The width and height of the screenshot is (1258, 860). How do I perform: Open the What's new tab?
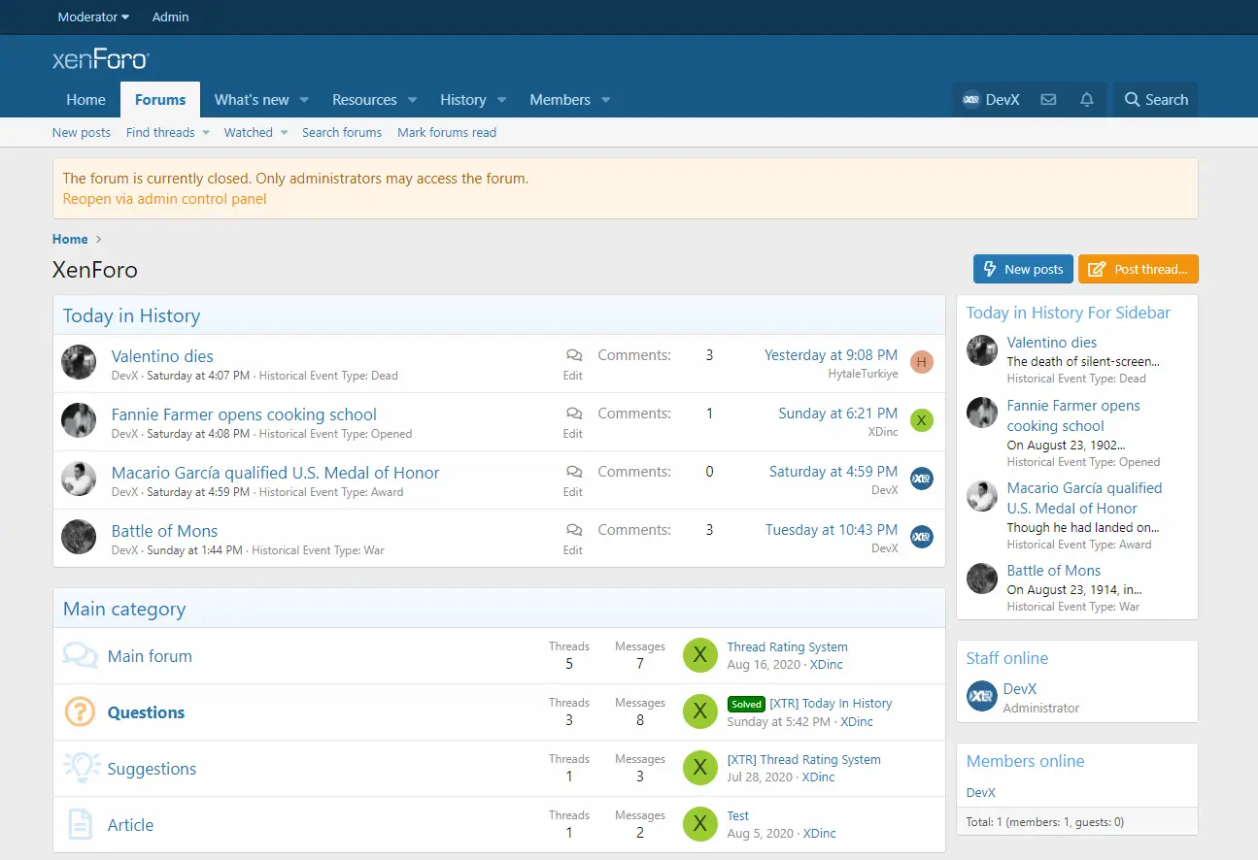tap(252, 100)
